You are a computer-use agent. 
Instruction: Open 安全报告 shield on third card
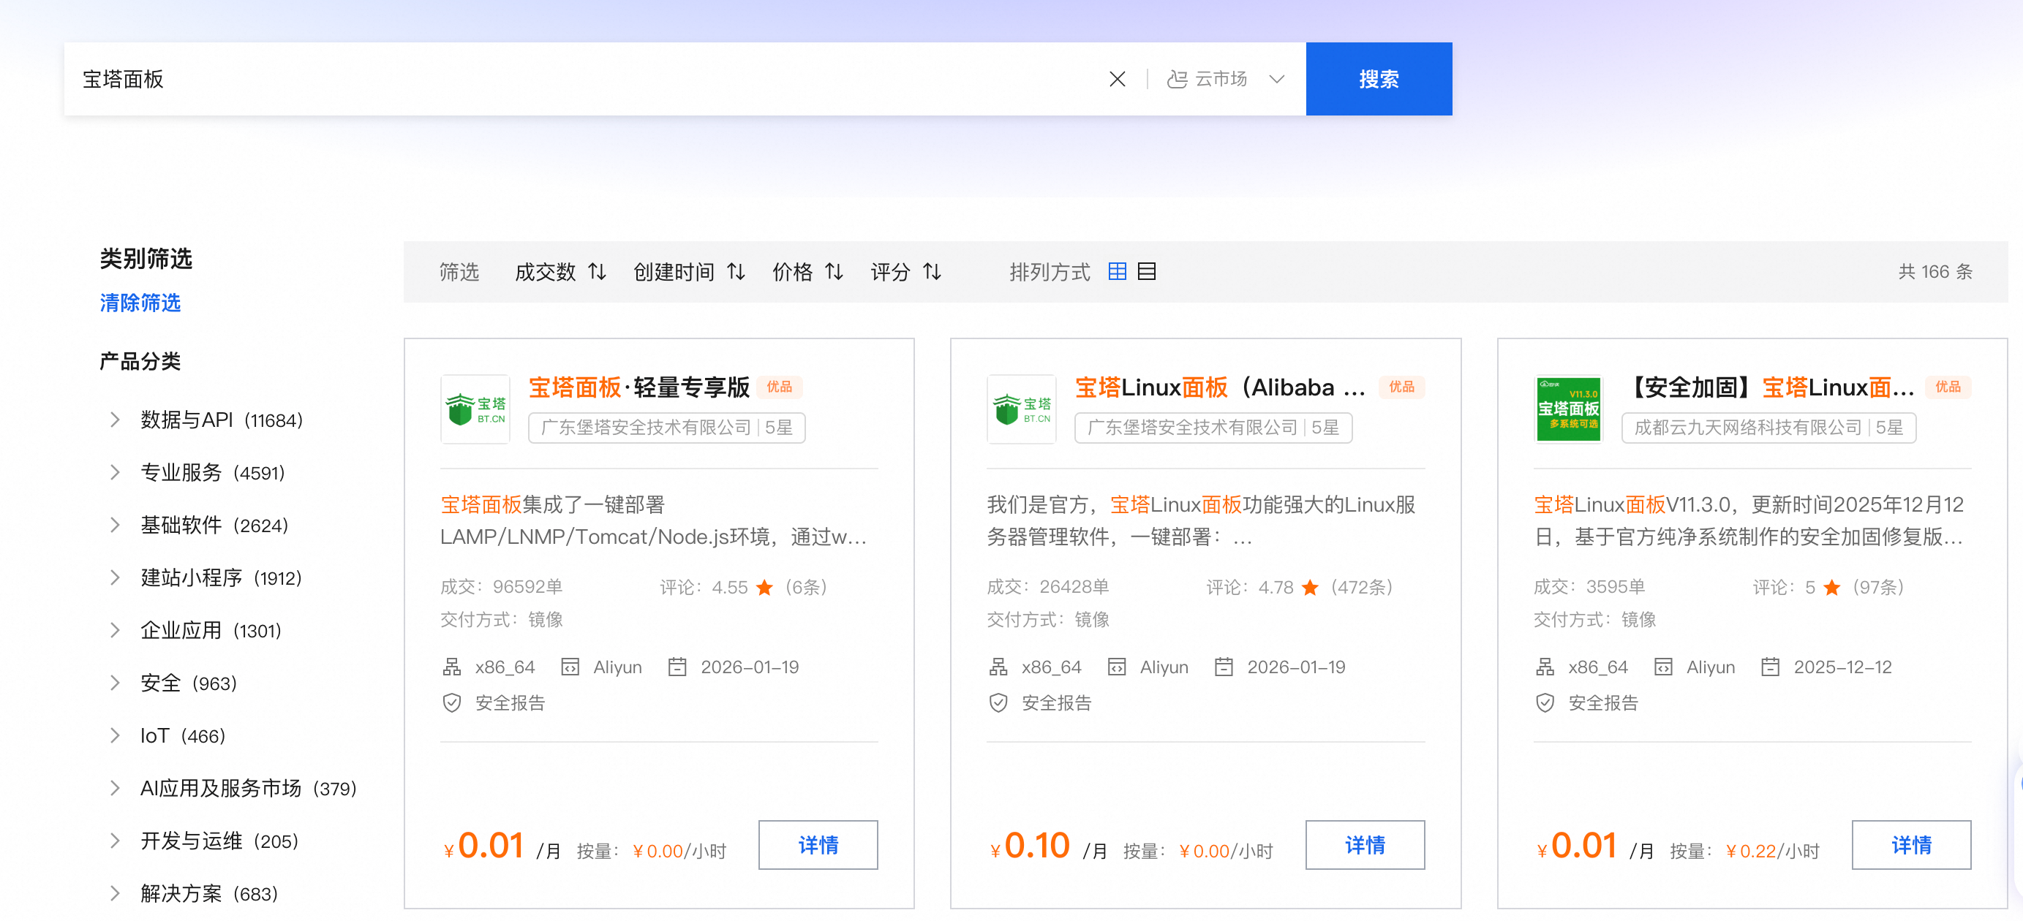point(1545,702)
